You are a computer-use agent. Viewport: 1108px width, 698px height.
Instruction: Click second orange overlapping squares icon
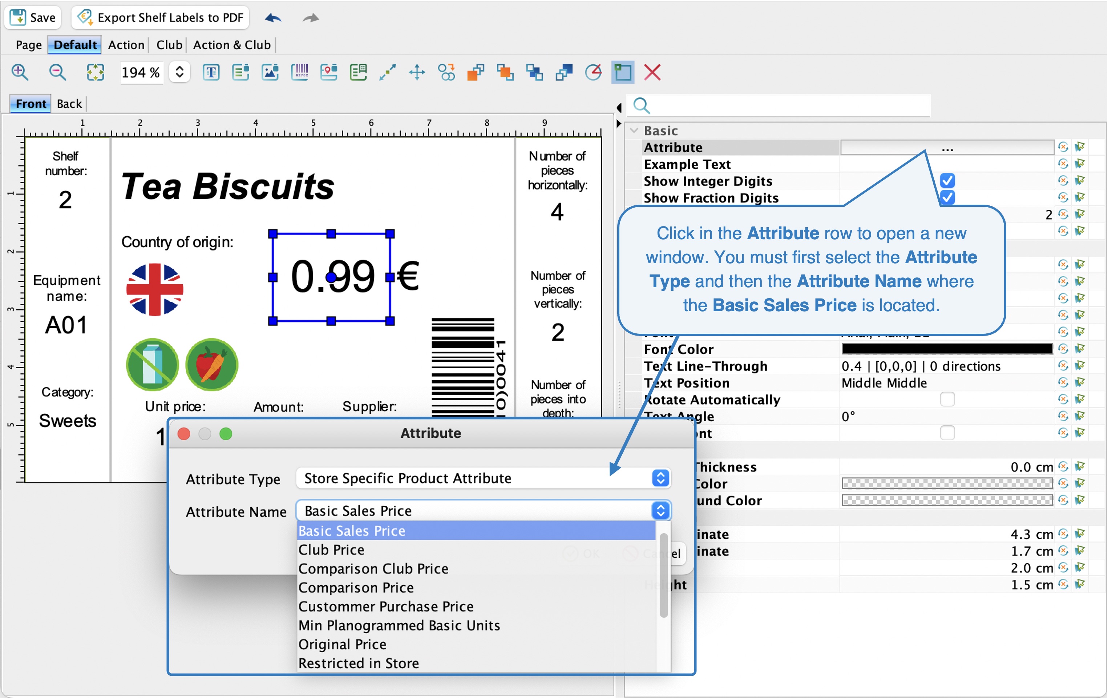tap(505, 72)
